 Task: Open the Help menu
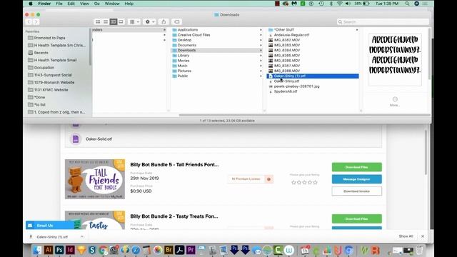(x=129, y=4)
